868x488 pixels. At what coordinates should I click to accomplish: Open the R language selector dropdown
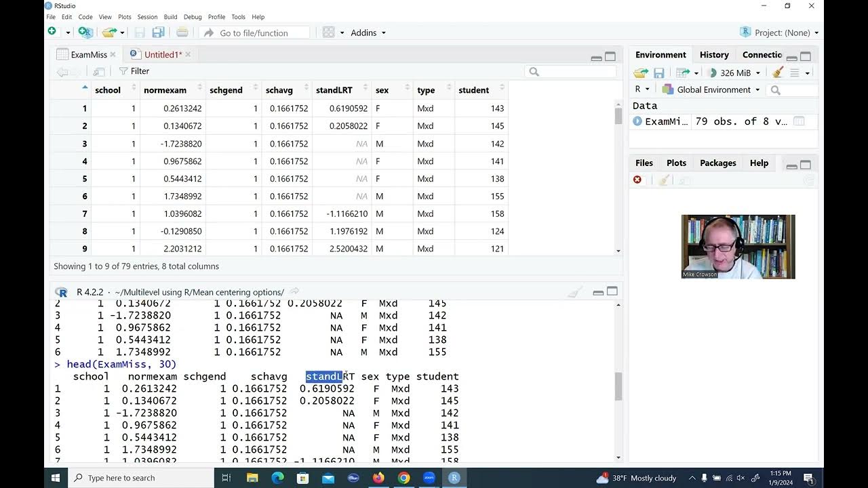pos(642,89)
